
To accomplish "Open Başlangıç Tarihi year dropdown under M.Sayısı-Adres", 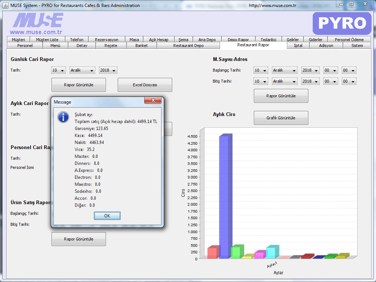I will coord(310,70).
